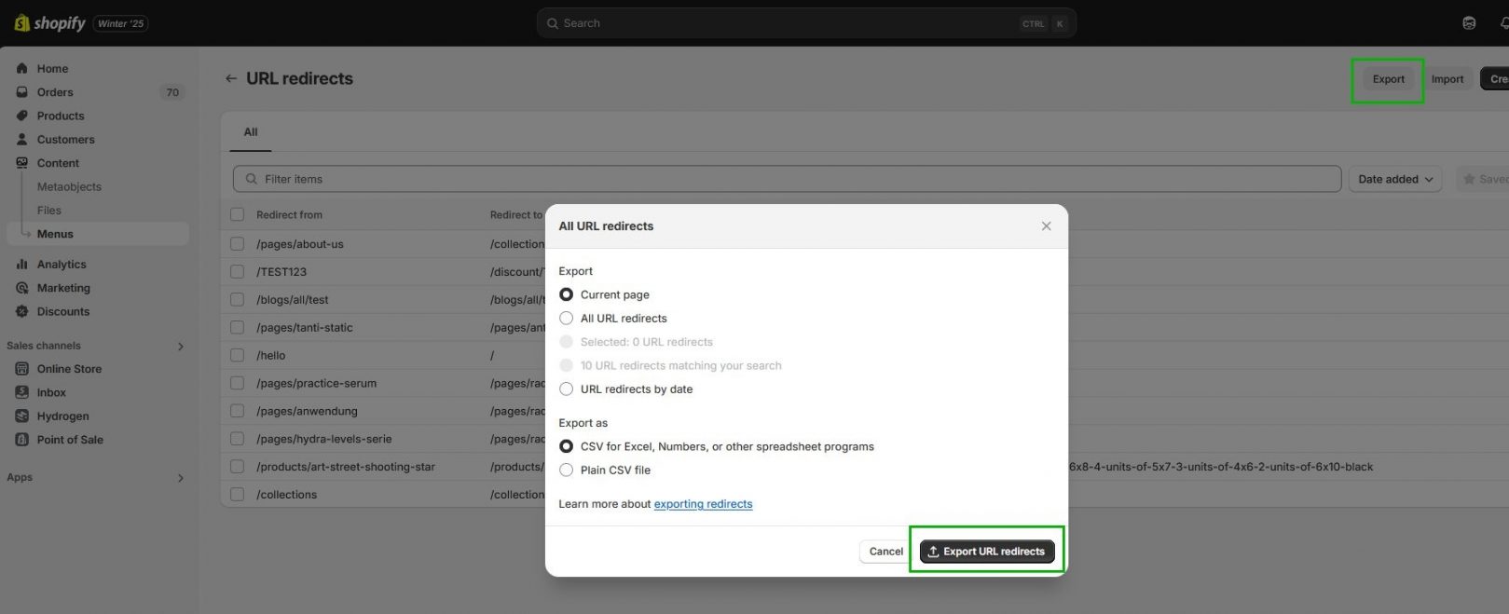Click the back arrow beside URL redirects
The height and width of the screenshot is (614, 1509).
[x=230, y=79]
